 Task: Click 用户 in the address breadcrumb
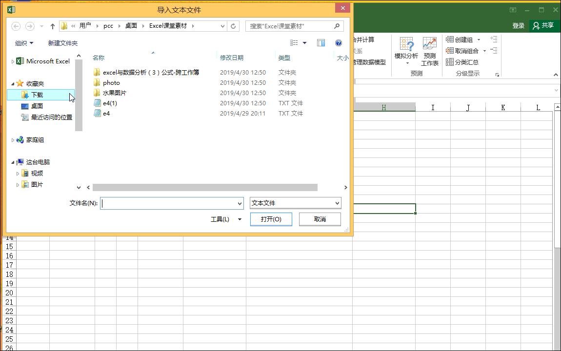85,26
